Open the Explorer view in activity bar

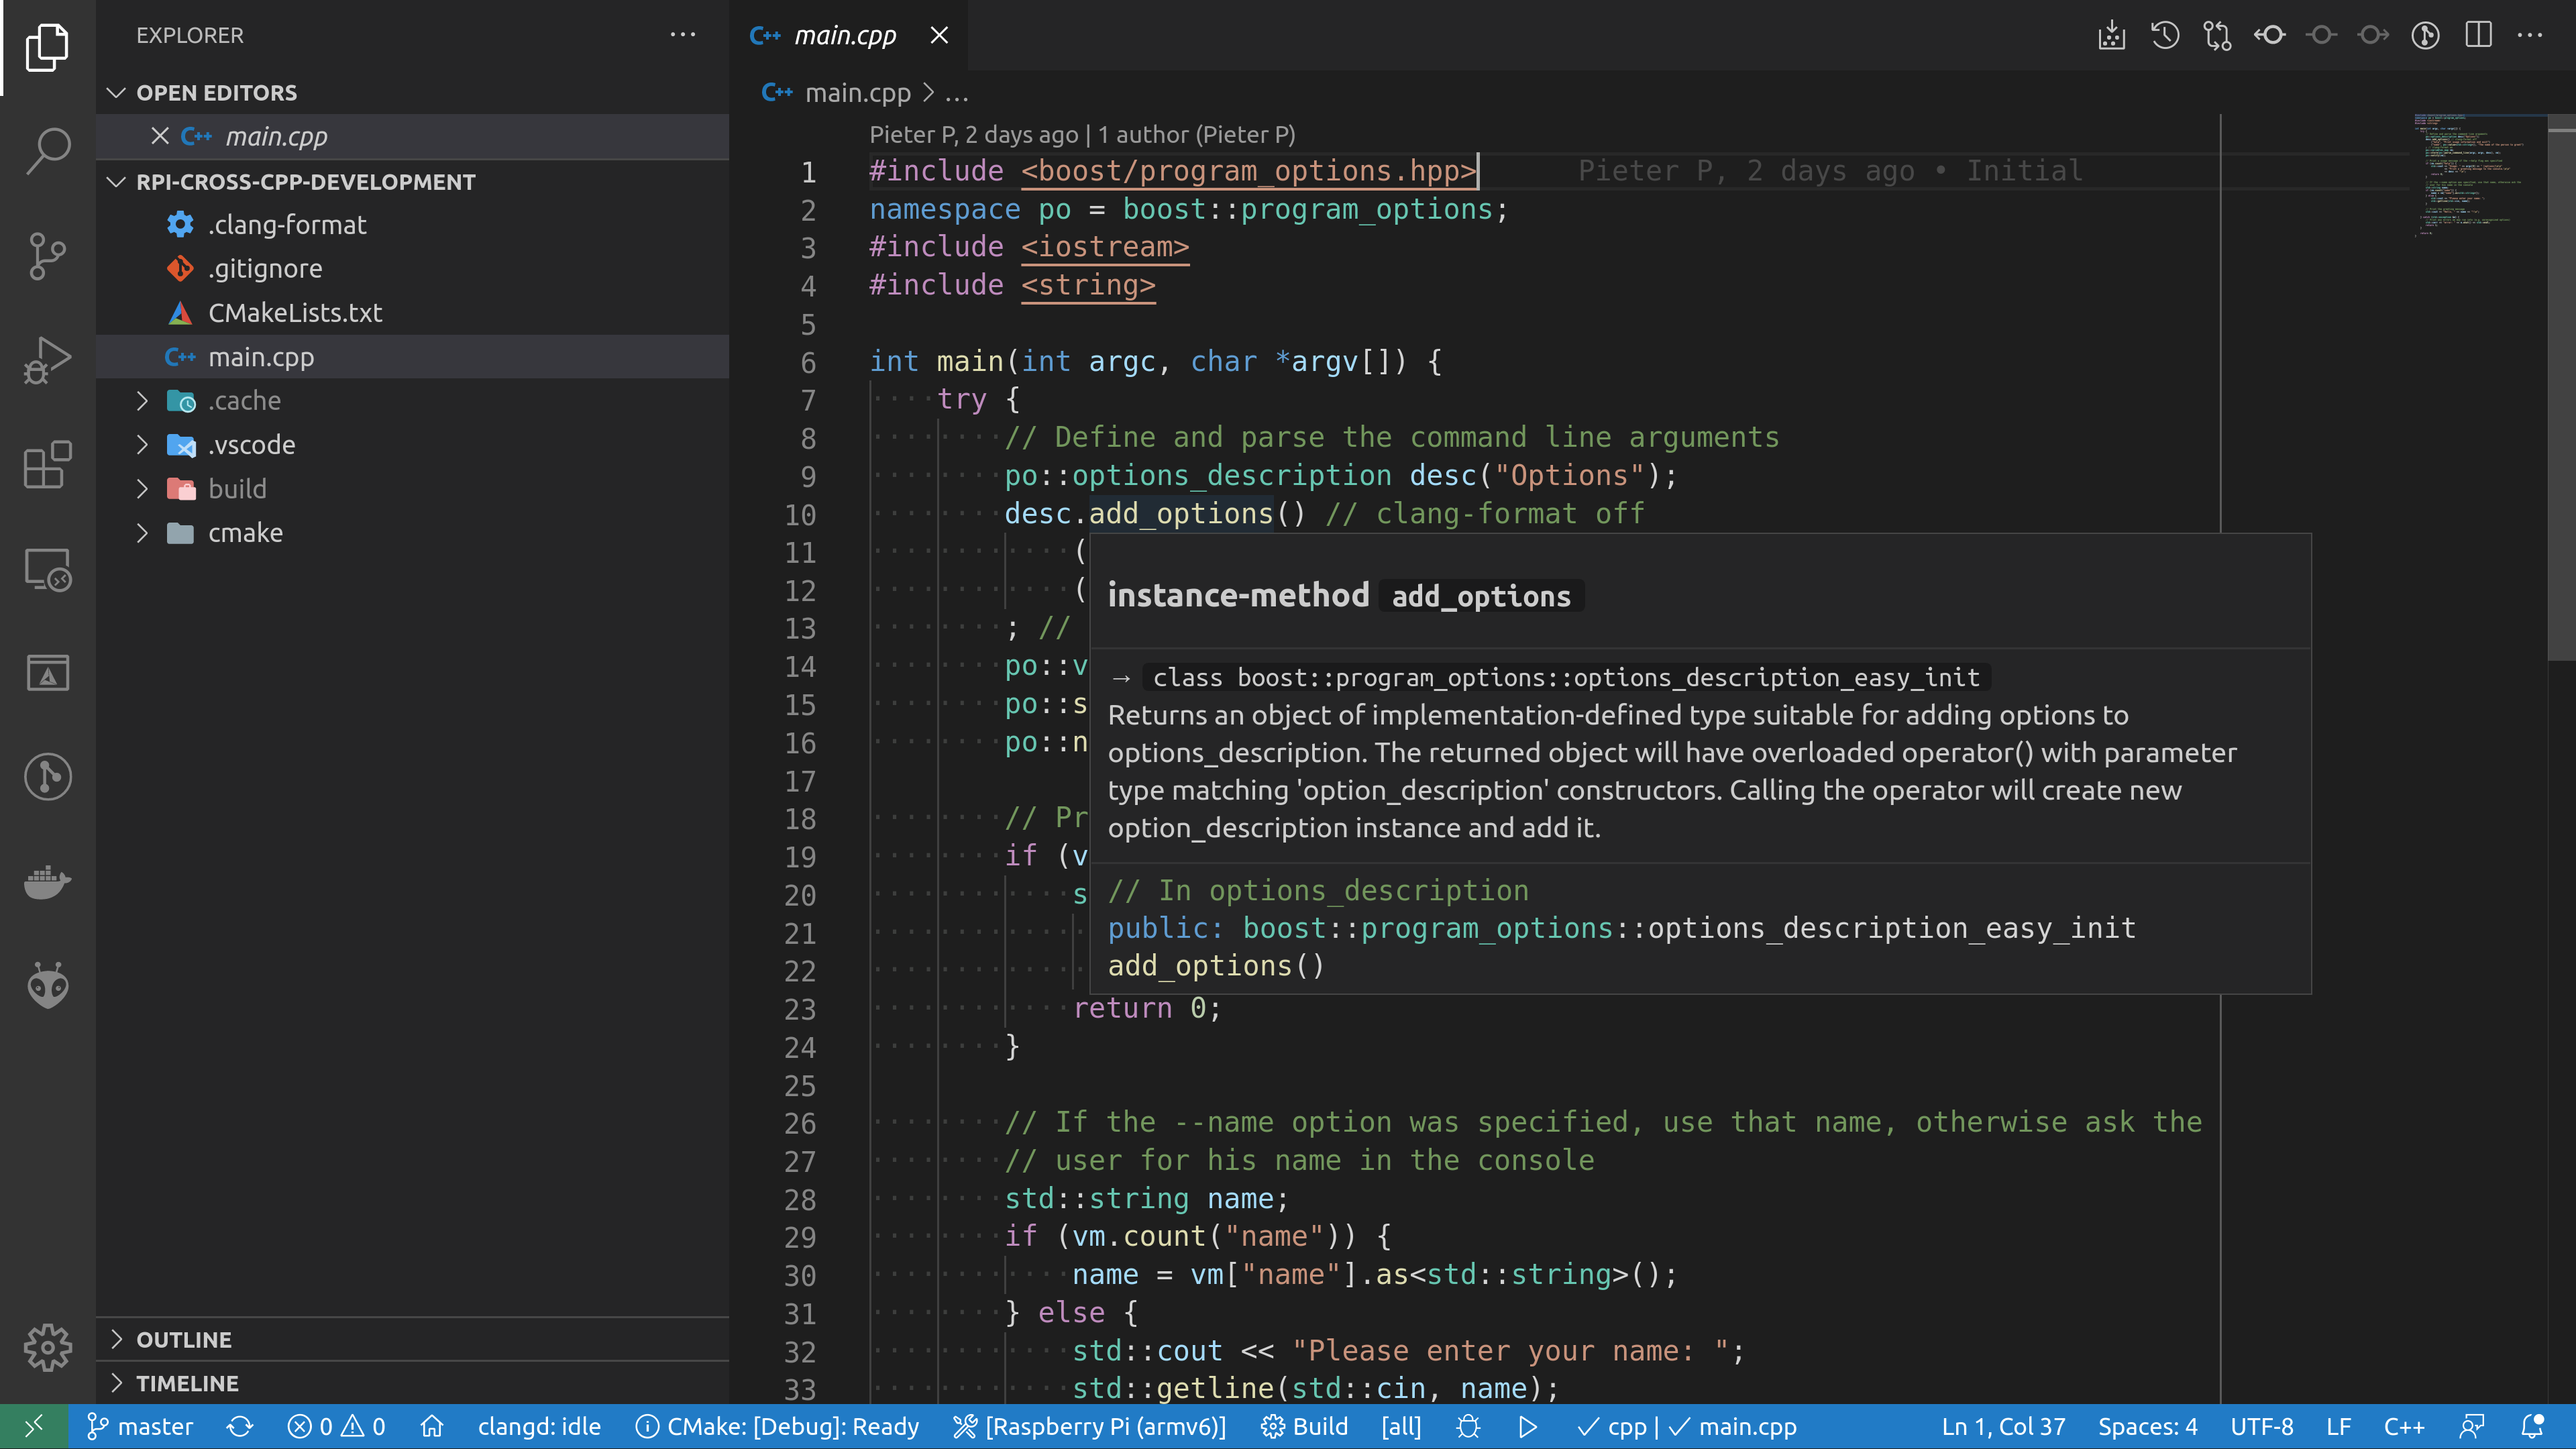pos(47,47)
